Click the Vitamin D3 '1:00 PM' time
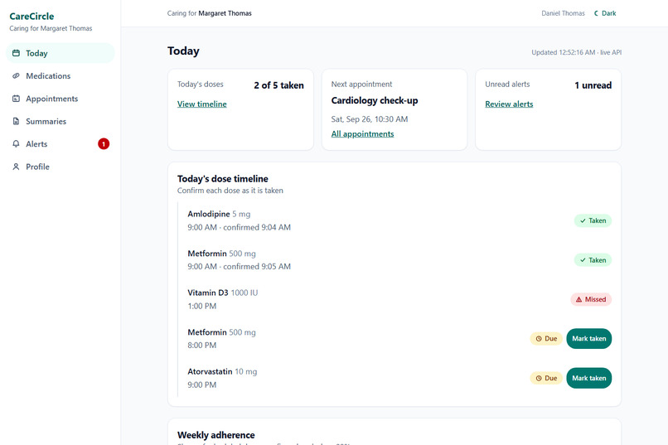Screen dimensions: 668x445 [x=202, y=306]
